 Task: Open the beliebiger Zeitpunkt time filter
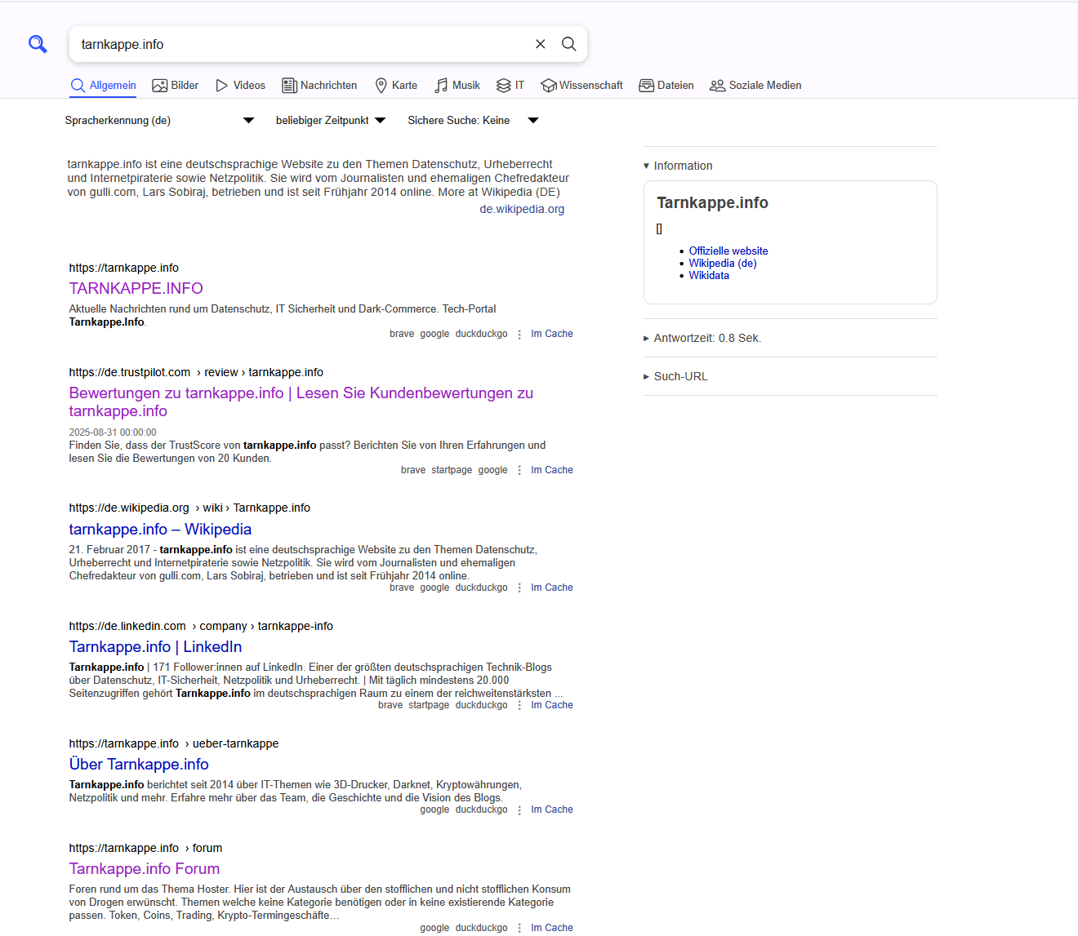330,121
